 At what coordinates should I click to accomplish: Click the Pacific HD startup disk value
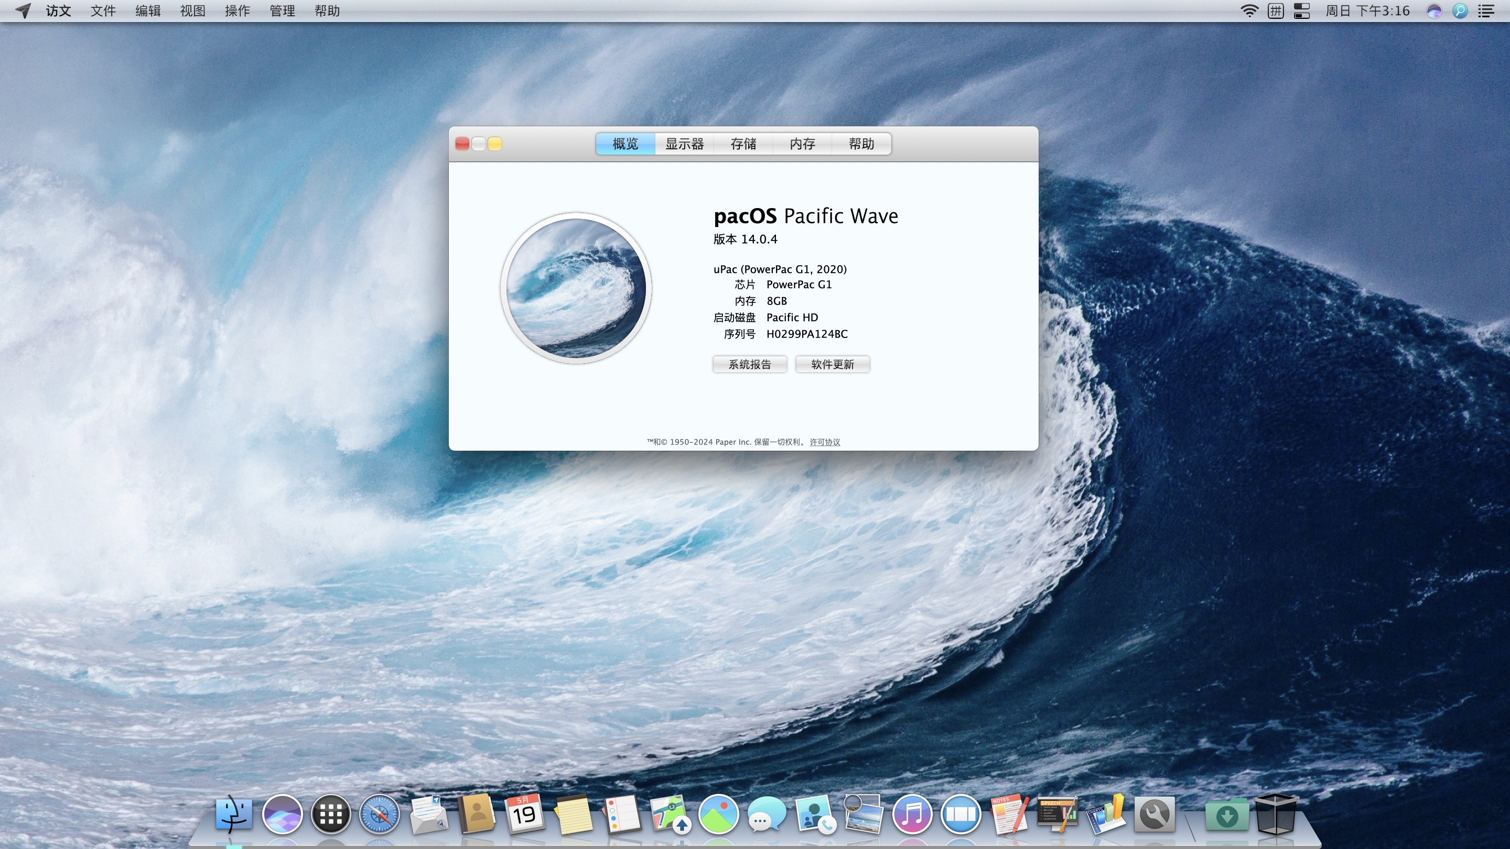792,318
